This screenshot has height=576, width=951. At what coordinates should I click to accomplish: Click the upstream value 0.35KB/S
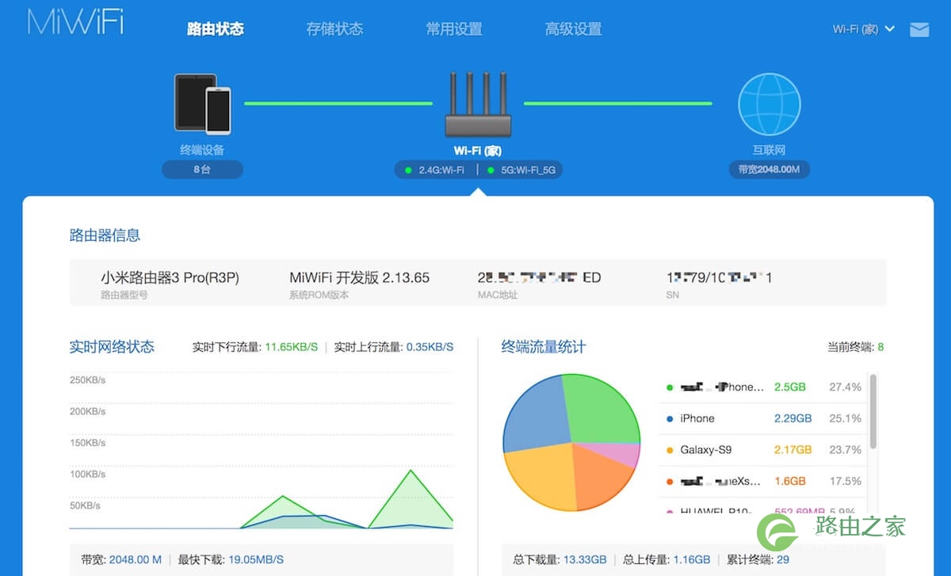pos(430,347)
